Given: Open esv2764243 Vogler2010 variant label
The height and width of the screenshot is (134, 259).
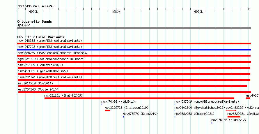Looking at the screenshot, I should [x=38, y=89].
